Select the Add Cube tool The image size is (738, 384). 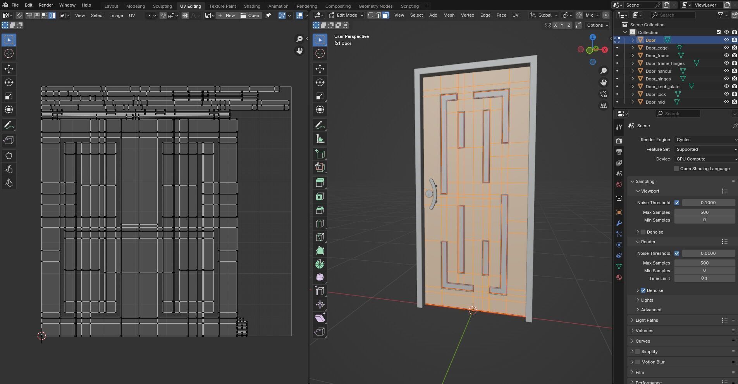(x=320, y=154)
